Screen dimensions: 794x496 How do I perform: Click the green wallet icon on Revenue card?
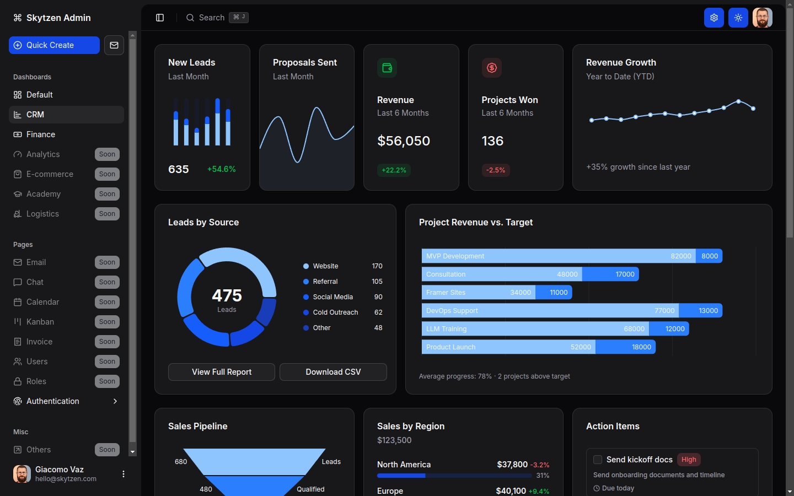click(x=387, y=68)
